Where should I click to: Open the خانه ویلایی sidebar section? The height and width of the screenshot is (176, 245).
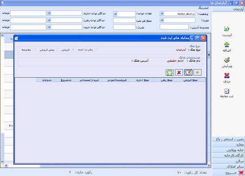(229, 150)
